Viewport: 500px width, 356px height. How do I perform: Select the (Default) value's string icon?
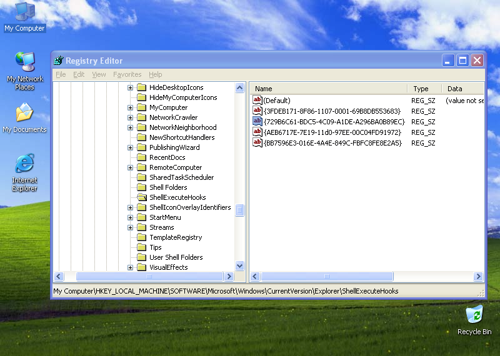pyautogui.click(x=257, y=100)
